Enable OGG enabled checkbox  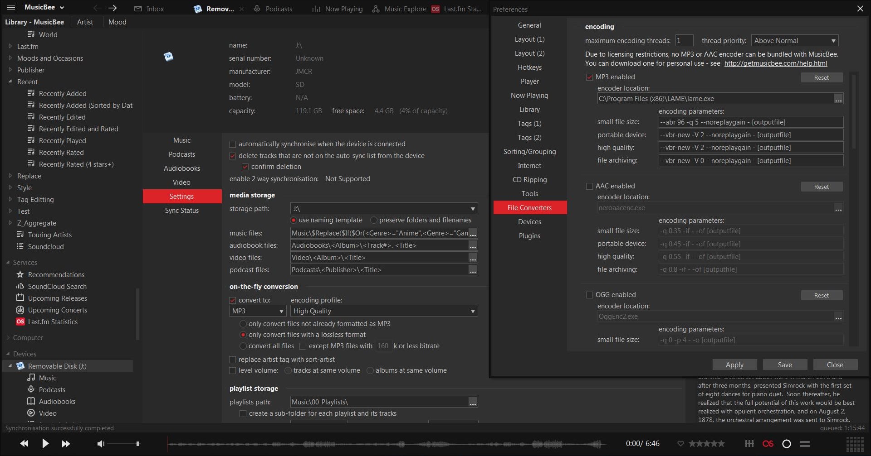[589, 295]
